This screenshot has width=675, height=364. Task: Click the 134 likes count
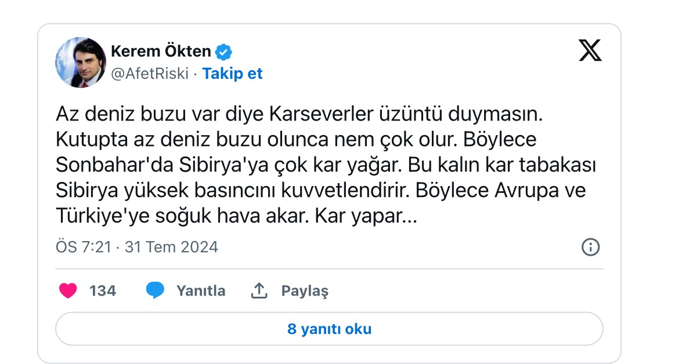pos(103,290)
